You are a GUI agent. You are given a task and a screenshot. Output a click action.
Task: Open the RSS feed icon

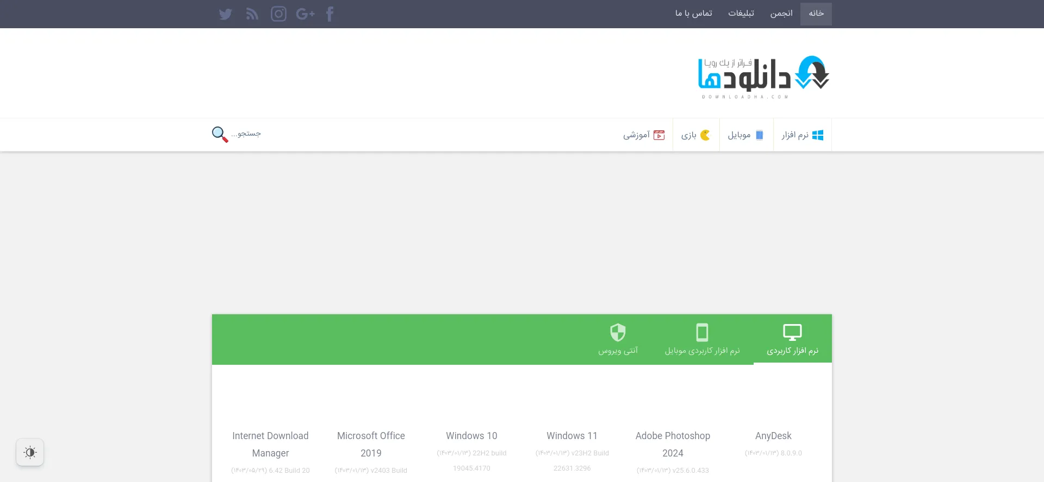click(252, 14)
